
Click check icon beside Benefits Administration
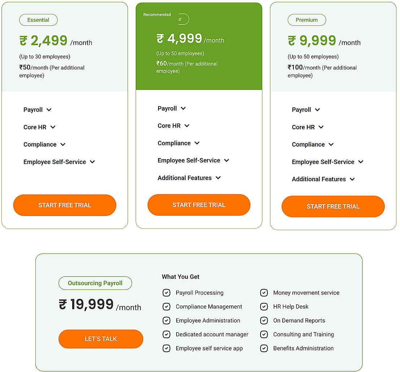point(264,348)
